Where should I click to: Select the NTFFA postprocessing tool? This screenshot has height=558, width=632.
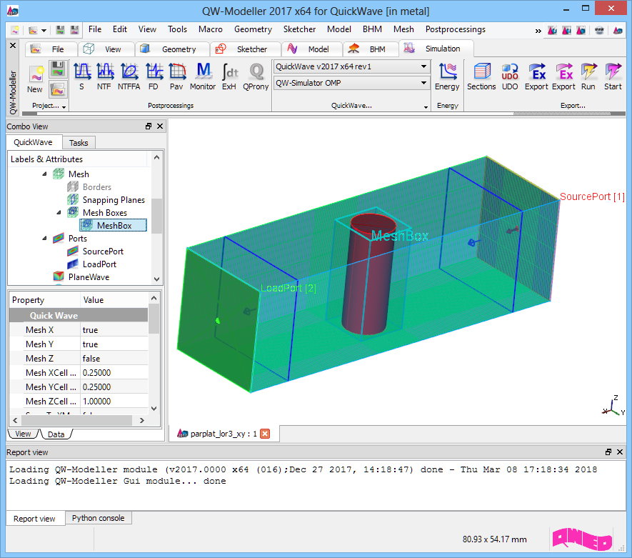tap(129, 76)
